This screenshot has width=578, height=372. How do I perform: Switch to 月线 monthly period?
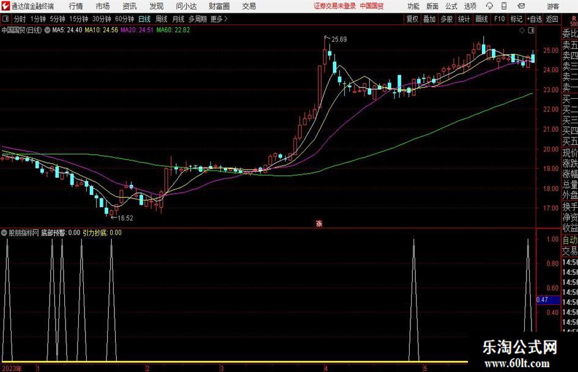pyautogui.click(x=178, y=19)
